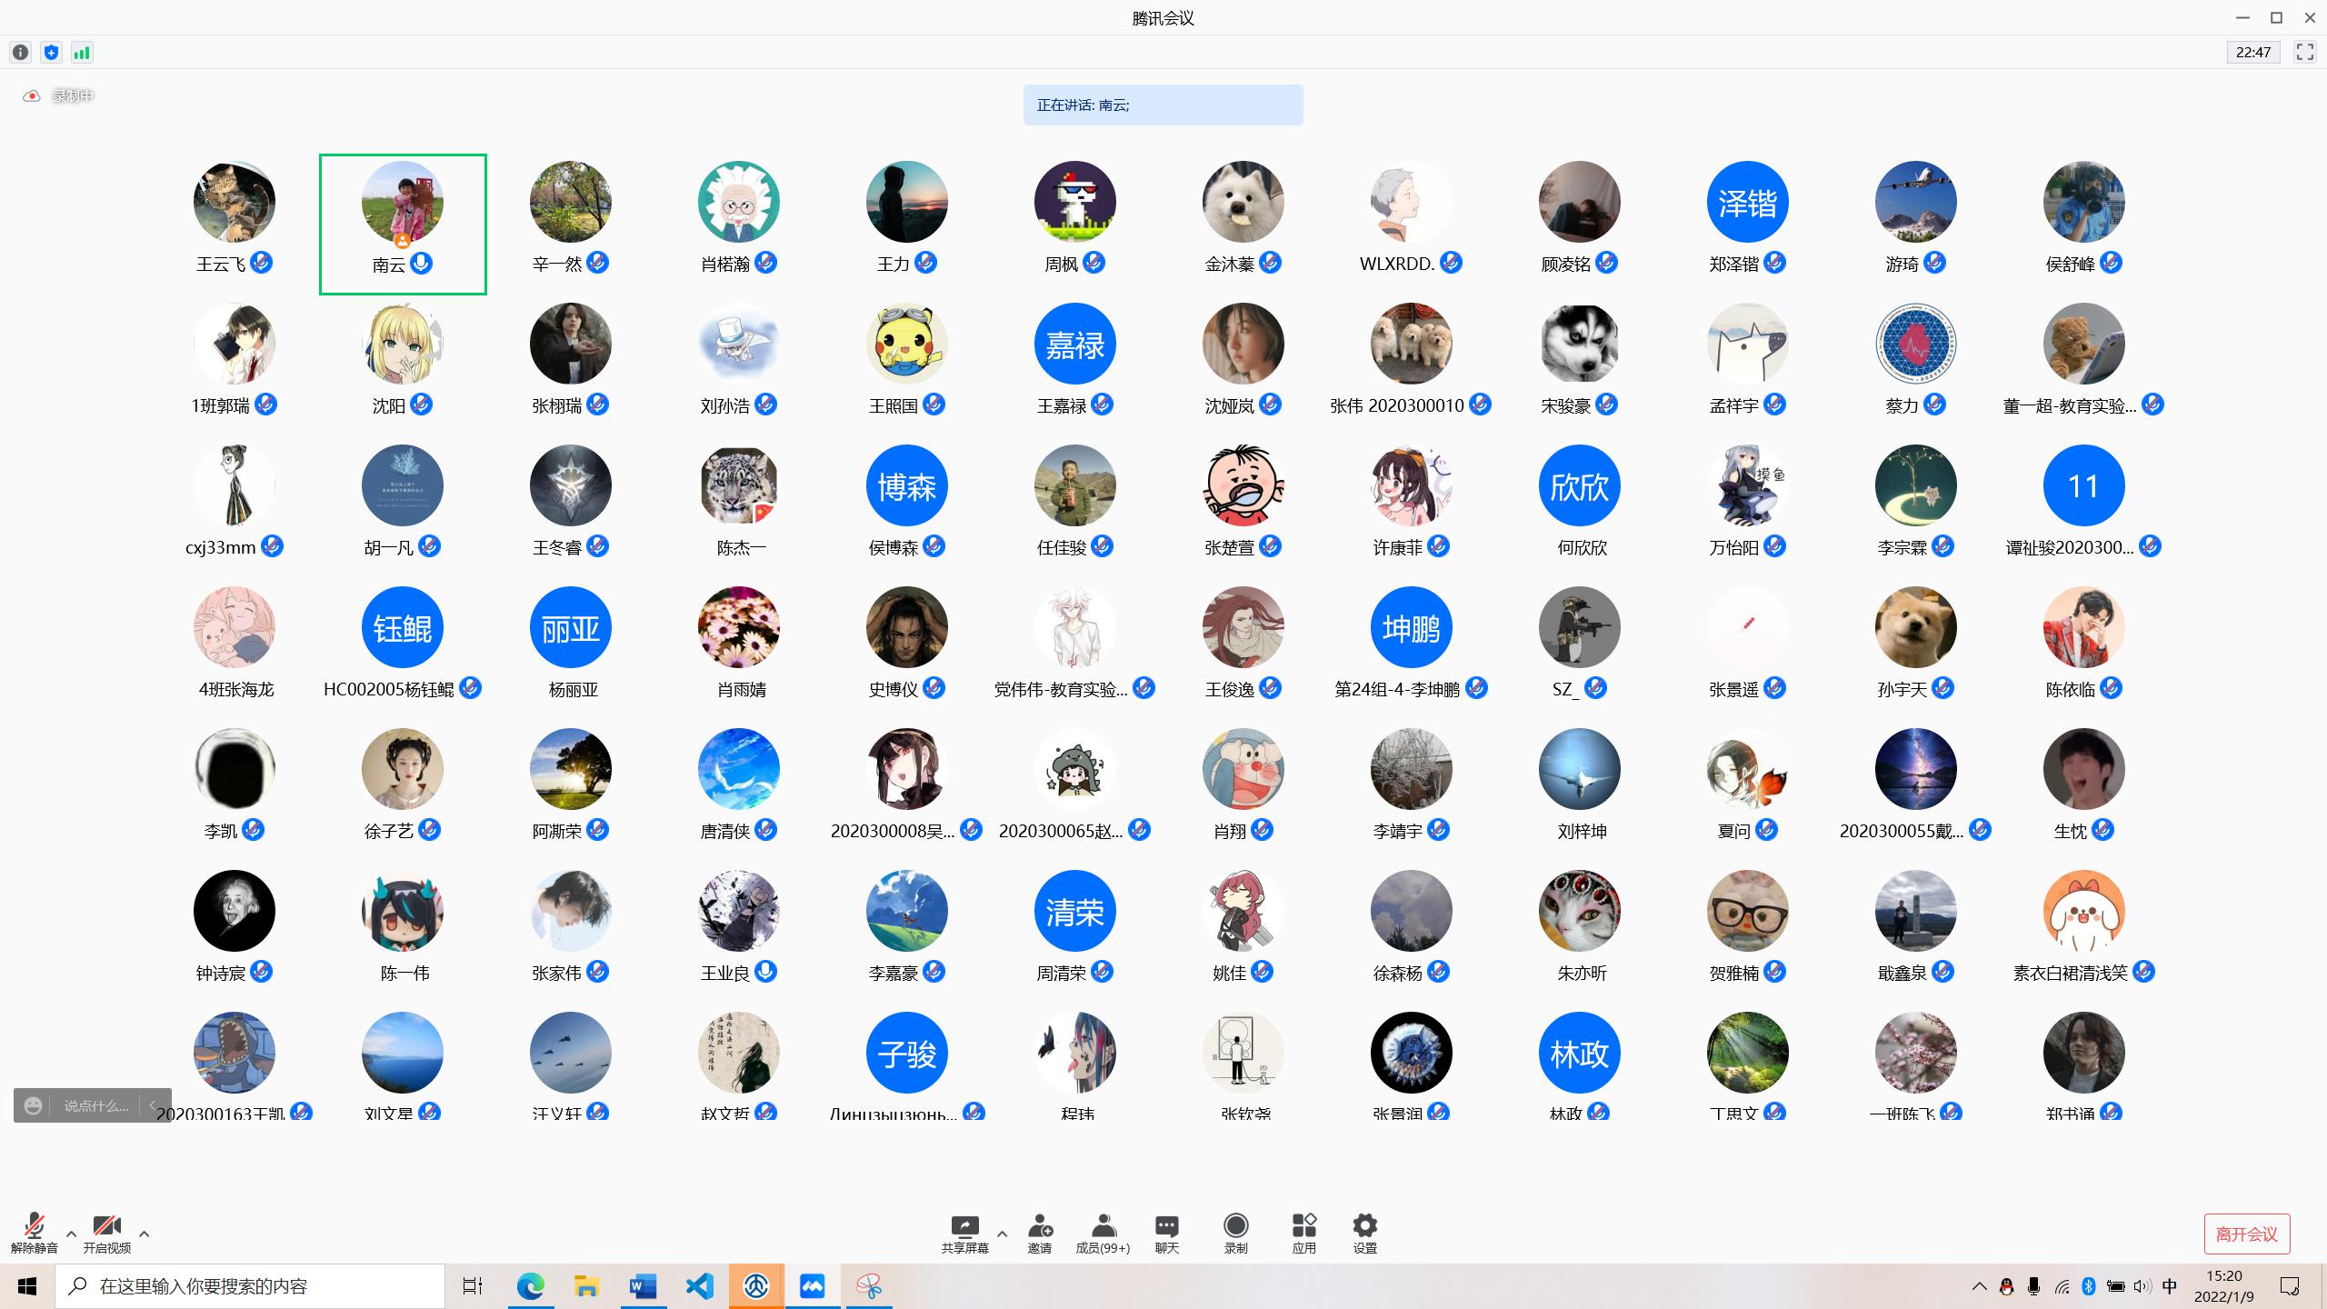Viewport: 2327px width, 1309px height.
Task: Click the 说点什么 chat input field
Action: coord(95,1106)
